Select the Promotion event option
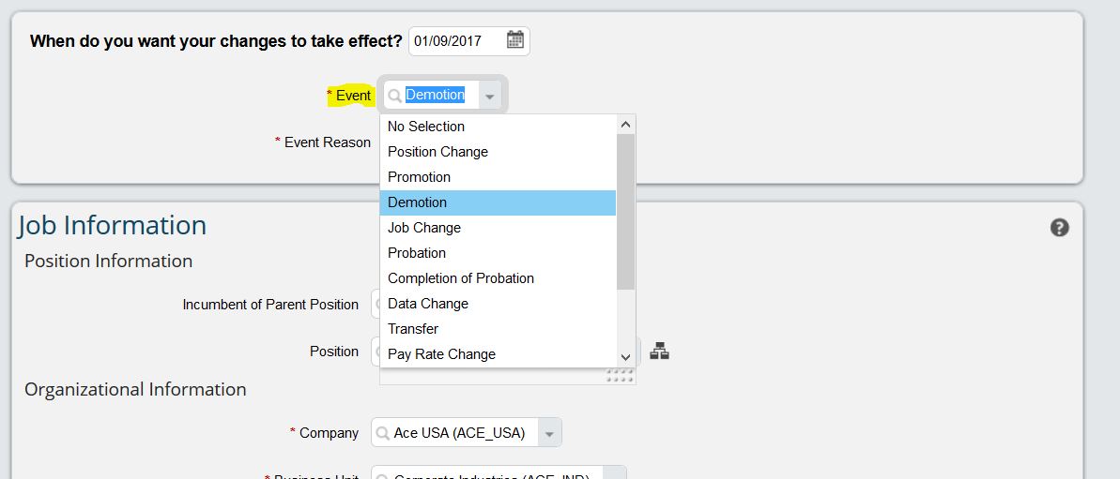 [x=498, y=177]
